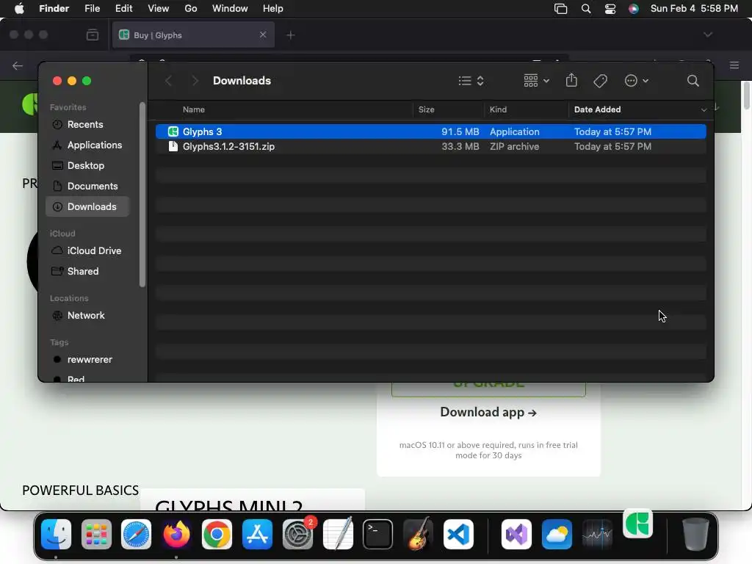Select the Glyphs 3 application row
The image size is (752, 564).
pos(430,131)
